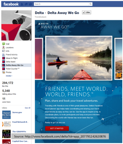Open The GRAMMYs page thumbnail
Image resolution: width=123 pixels, height=144 pixels.
[6, 134]
